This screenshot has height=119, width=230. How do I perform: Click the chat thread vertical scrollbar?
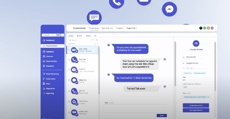(175, 64)
